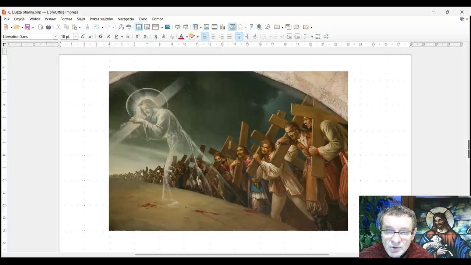Viewport: 471px width, 265px height.
Task: Expand the font name dropdown list
Action: (x=56, y=36)
